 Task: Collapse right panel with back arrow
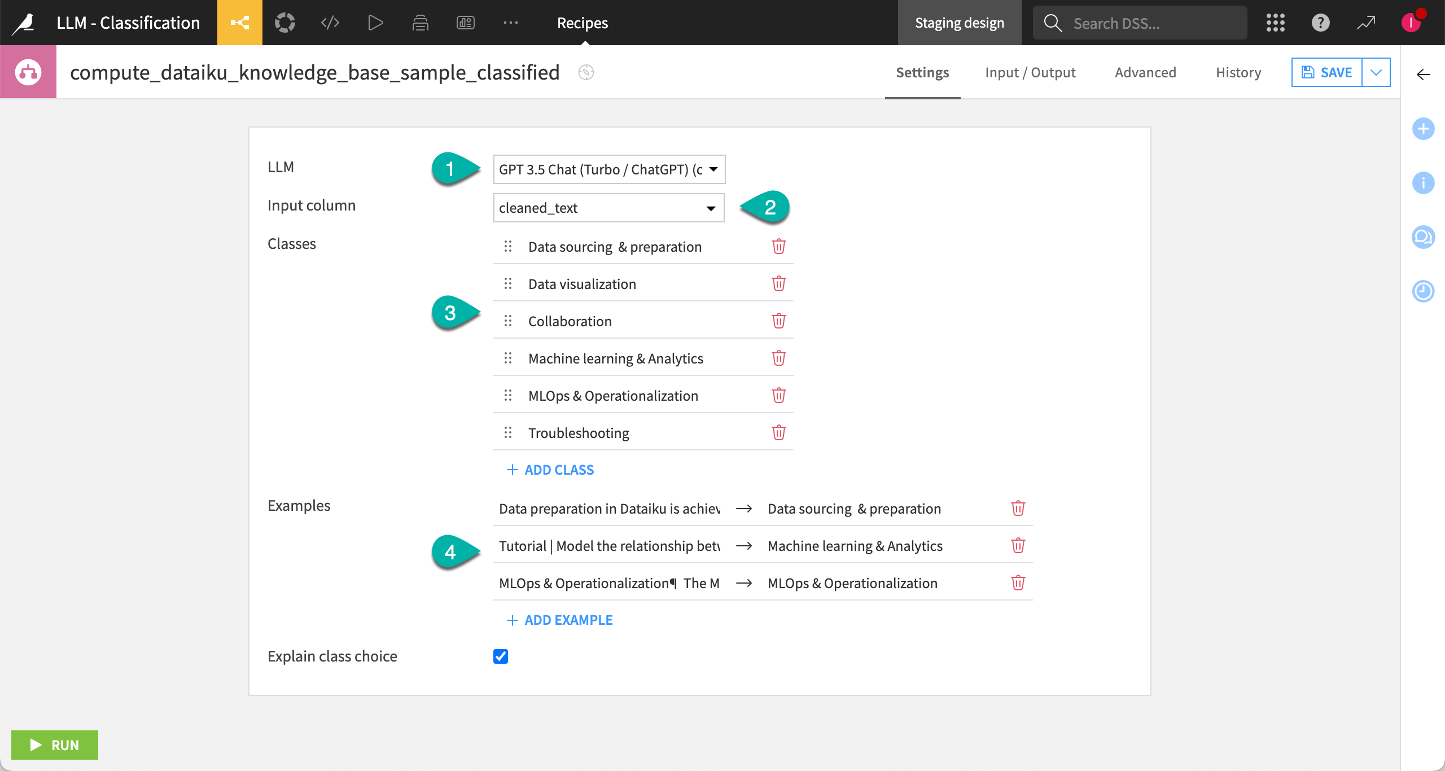1423,75
